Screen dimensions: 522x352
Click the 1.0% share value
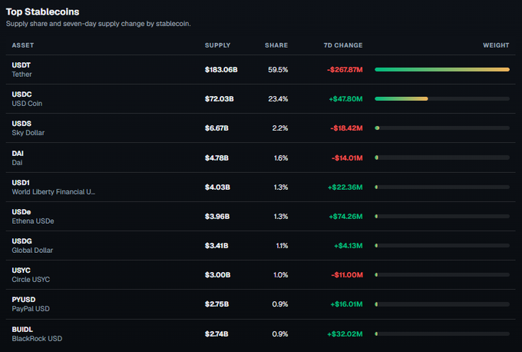(281, 275)
